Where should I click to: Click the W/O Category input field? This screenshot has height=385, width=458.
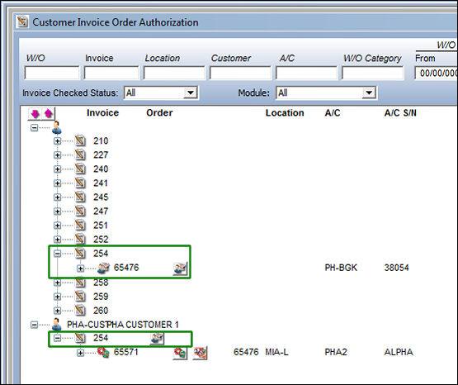click(x=373, y=73)
